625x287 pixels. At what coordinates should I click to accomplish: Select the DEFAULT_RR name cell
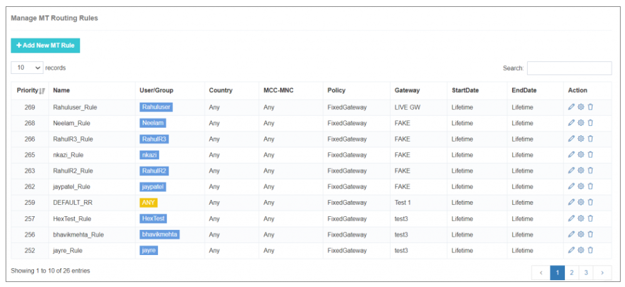92,202
